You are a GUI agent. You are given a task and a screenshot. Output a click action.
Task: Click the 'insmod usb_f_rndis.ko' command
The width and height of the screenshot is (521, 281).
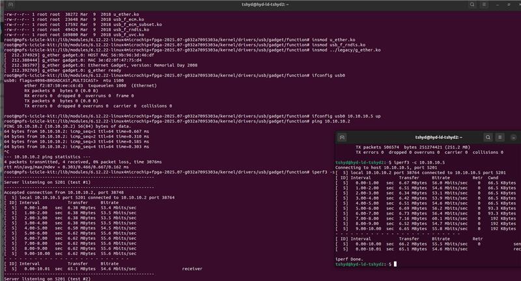click(x=338, y=45)
